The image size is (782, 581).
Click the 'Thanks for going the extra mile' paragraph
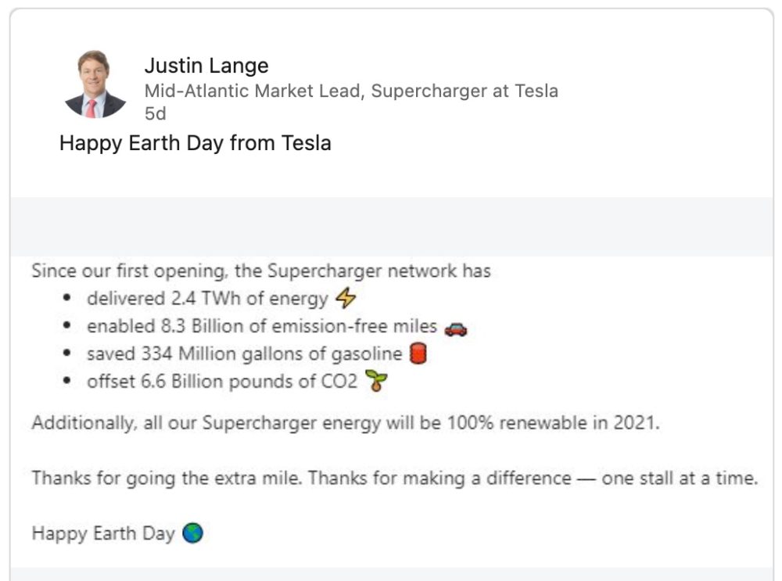coord(395,478)
